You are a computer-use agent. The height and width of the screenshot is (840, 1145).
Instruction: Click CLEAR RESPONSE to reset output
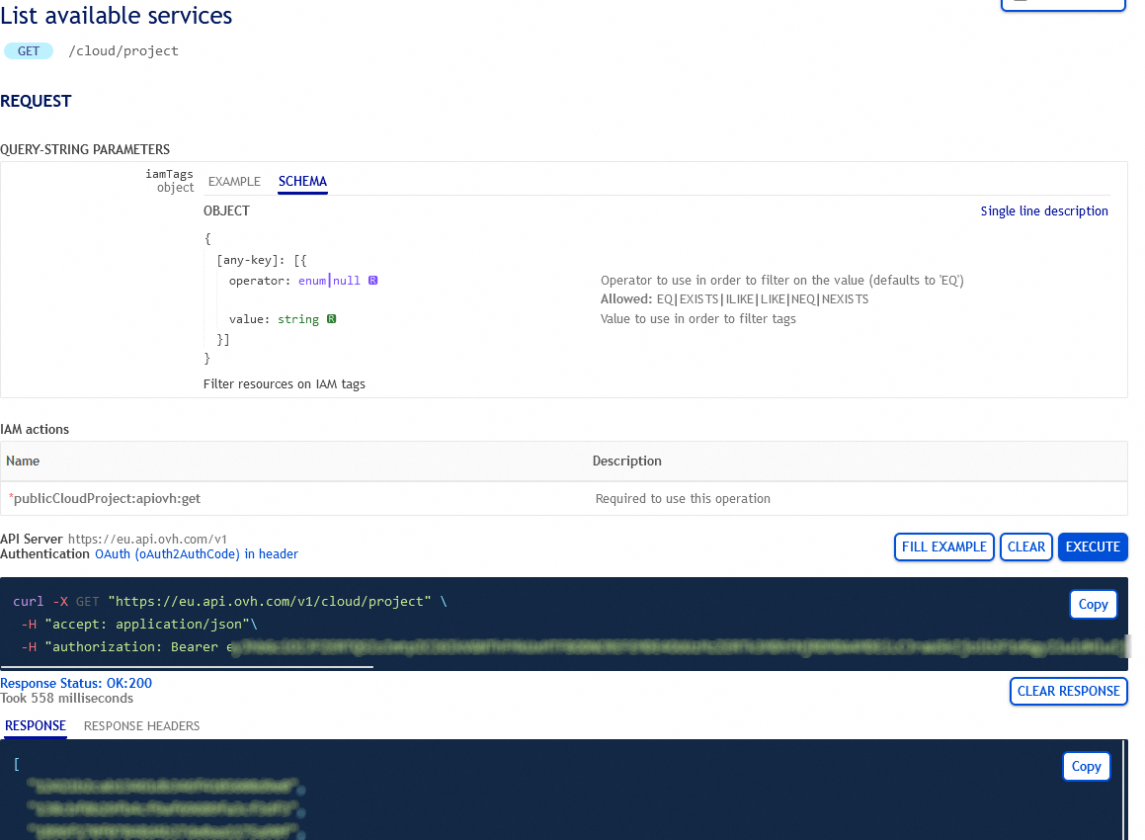(1068, 691)
